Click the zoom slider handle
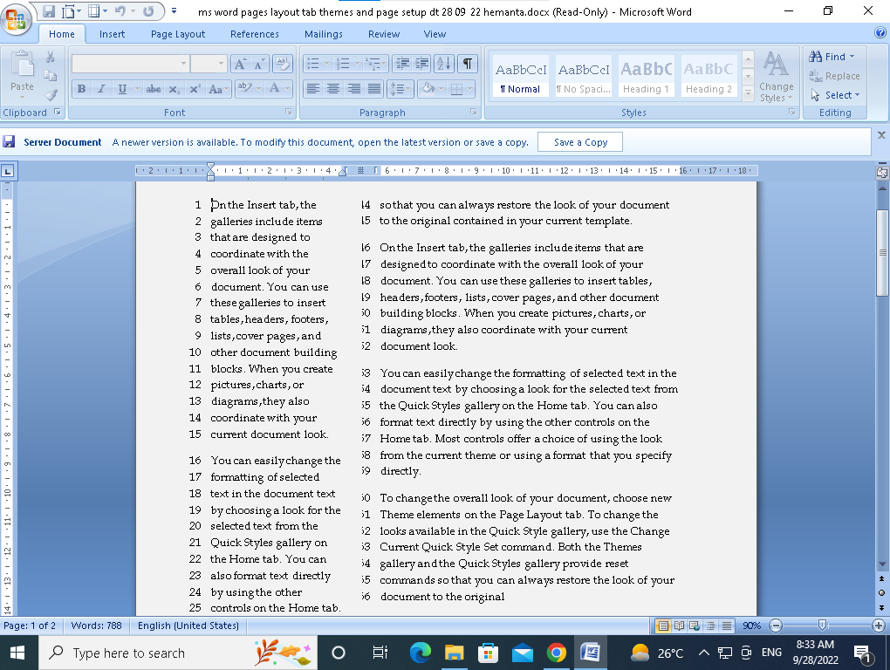 (822, 626)
